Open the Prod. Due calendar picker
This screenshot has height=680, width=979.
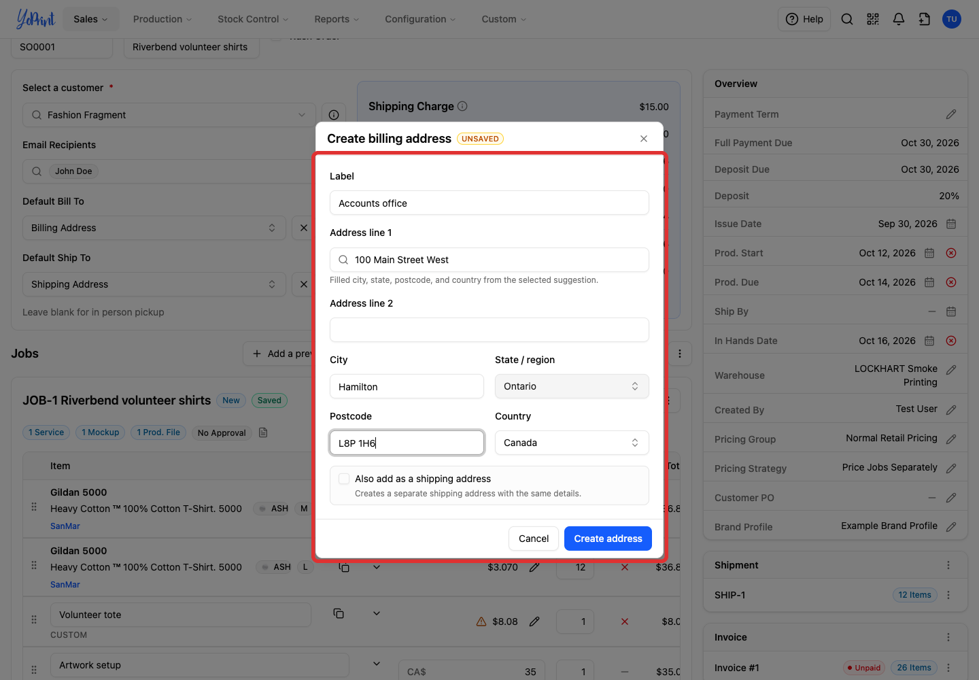(x=929, y=282)
